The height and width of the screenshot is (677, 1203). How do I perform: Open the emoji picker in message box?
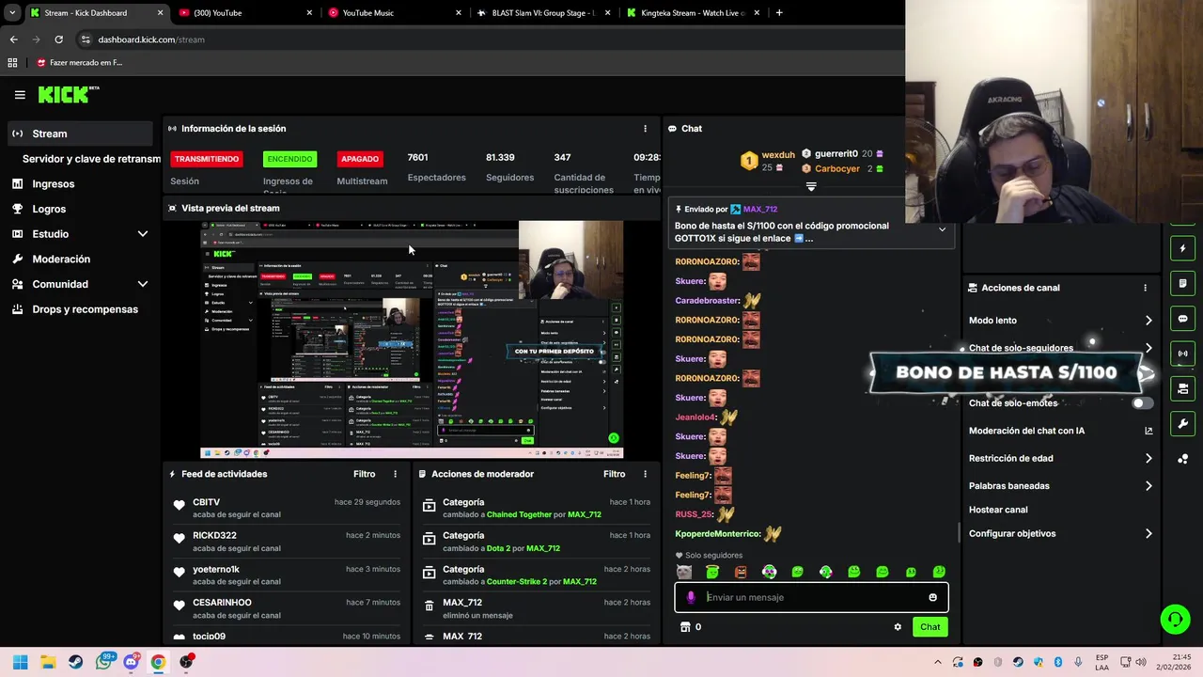(932, 597)
